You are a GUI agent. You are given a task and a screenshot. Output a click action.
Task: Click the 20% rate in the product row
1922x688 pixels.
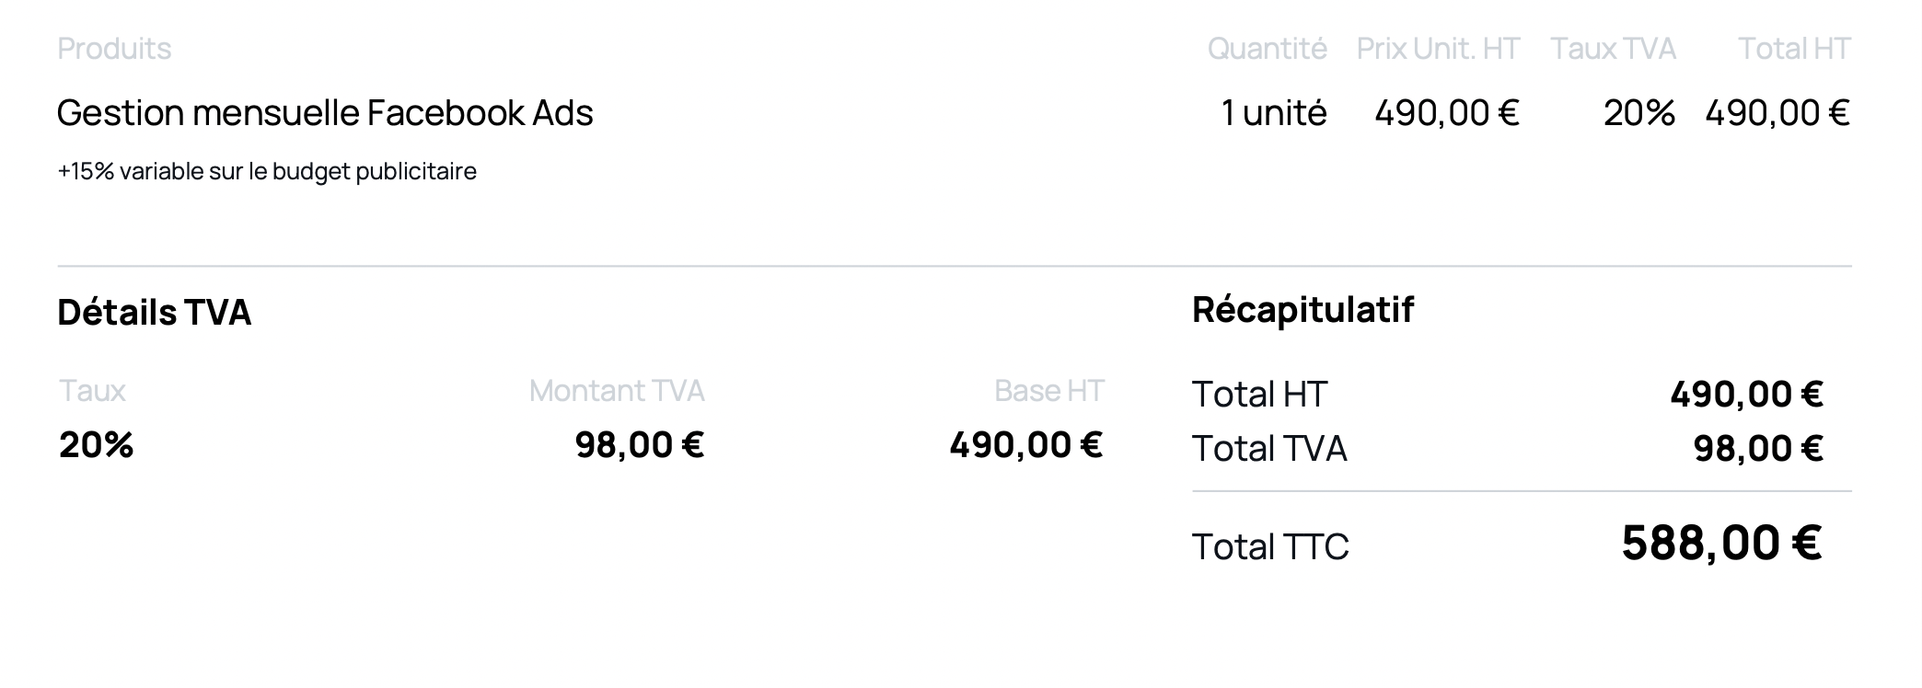pos(1638,113)
